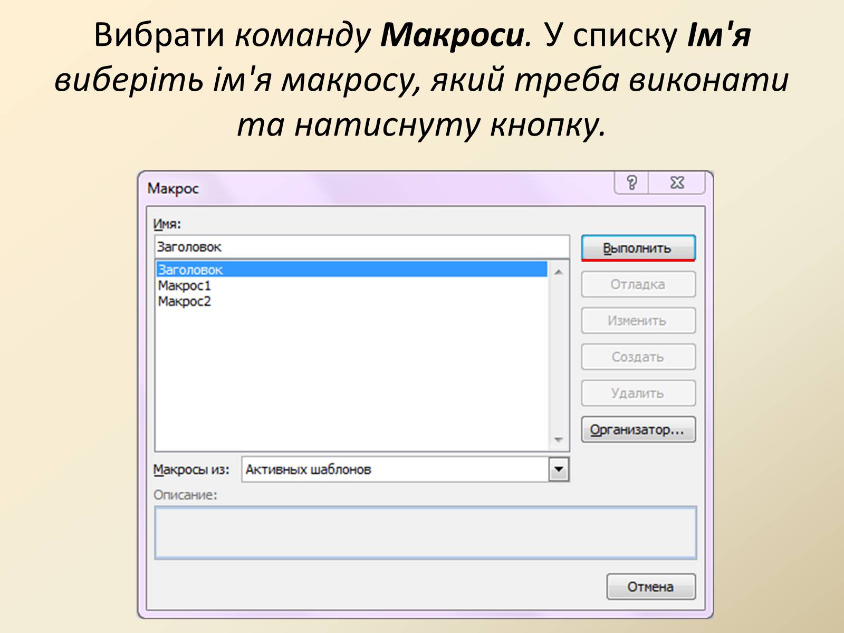This screenshot has height=633, width=844.
Task: Click the Удалить button
Action: (638, 394)
